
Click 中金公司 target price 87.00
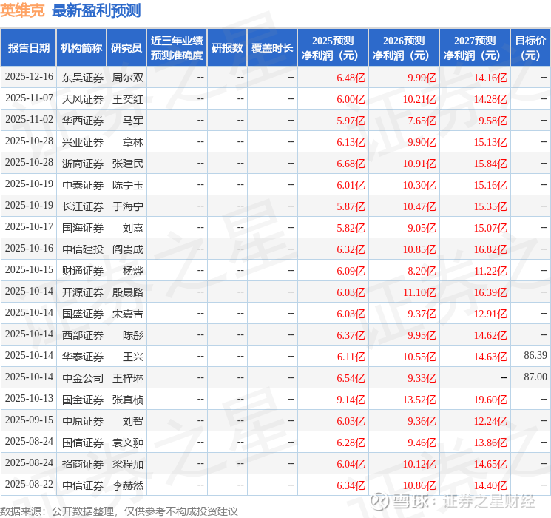[x=535, y=377]
